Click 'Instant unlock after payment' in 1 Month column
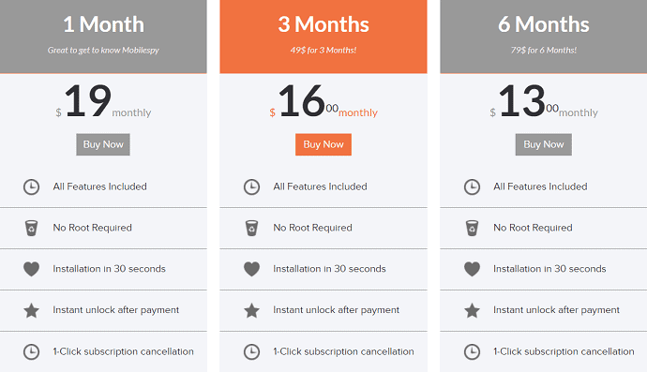Image resolution: width=647 pixels, height=372 pixels. [116, 310]
